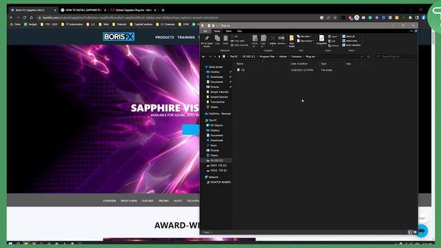441x248 pixels.
Task: Open recent locations dropdown in Explorer
Action: coord(215,56)
